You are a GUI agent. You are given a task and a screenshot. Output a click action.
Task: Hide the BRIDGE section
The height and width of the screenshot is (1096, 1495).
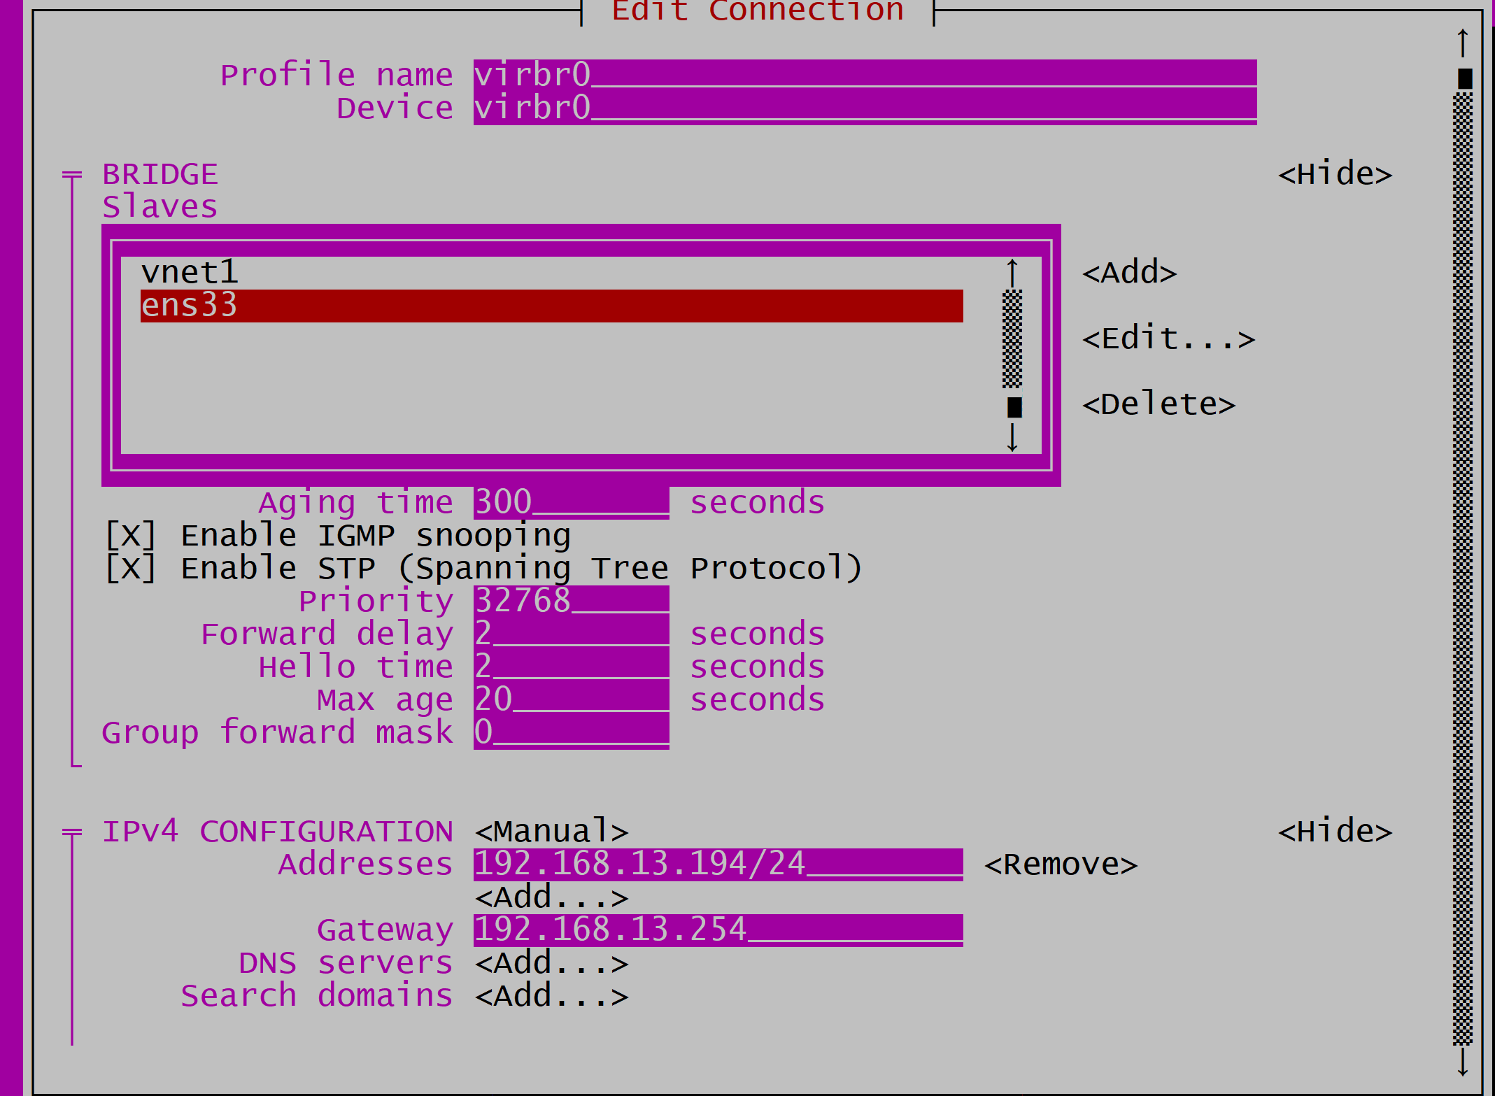click(x=1335, y=174)
